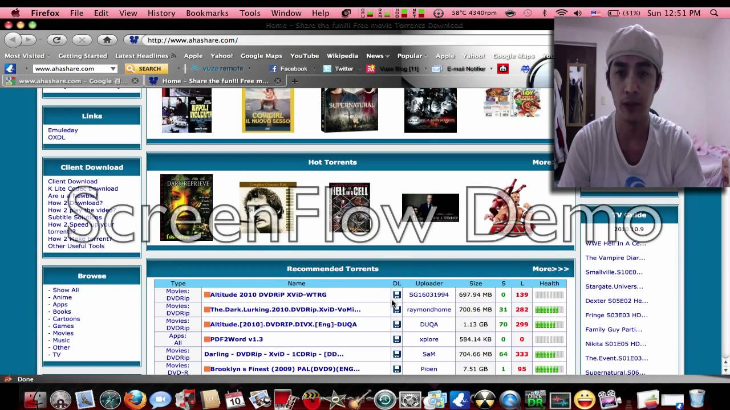The height and width of the screenshot is (410, 730).
Task: Open Fringe S03E03 in TV Guide
Action: point(616,315)
